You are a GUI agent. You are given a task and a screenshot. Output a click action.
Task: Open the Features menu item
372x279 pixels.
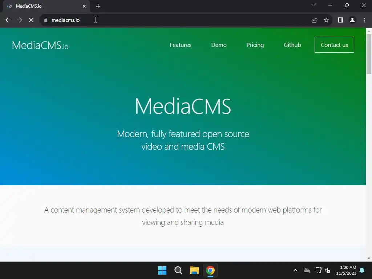click(x=181, y=45)
